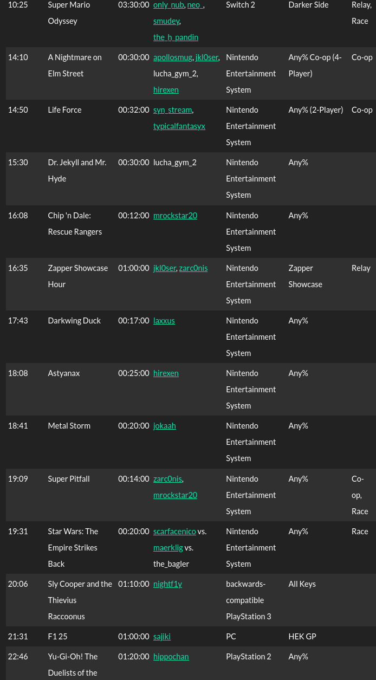Open typicalfantasyx runner link

(x=179, y=126)
